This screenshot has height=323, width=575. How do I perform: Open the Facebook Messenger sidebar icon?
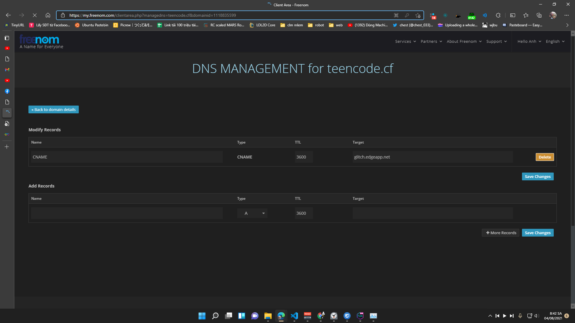pyautogui.click(x=7, y=91)
